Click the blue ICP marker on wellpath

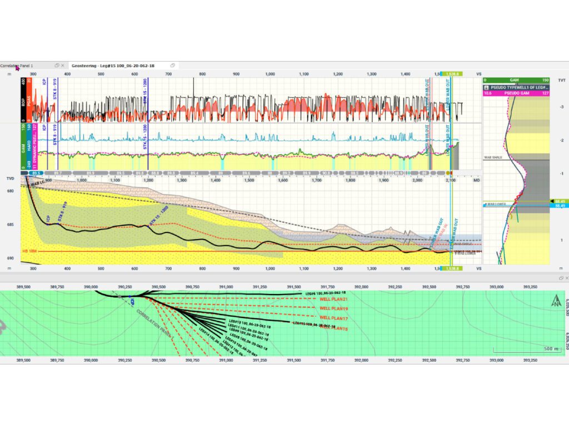[48, 224]
